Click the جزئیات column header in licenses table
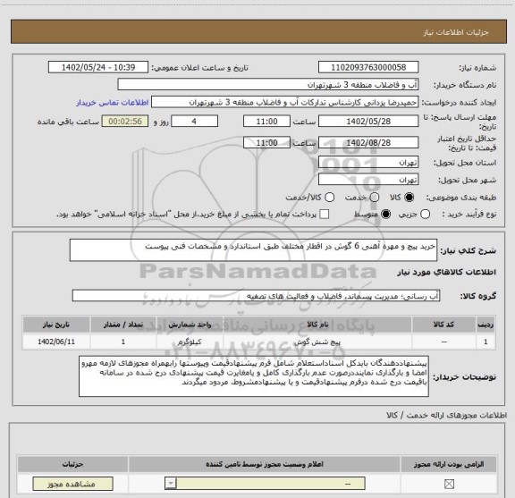The width and height of the screenshot is (515, 498). tap(72, 464)
